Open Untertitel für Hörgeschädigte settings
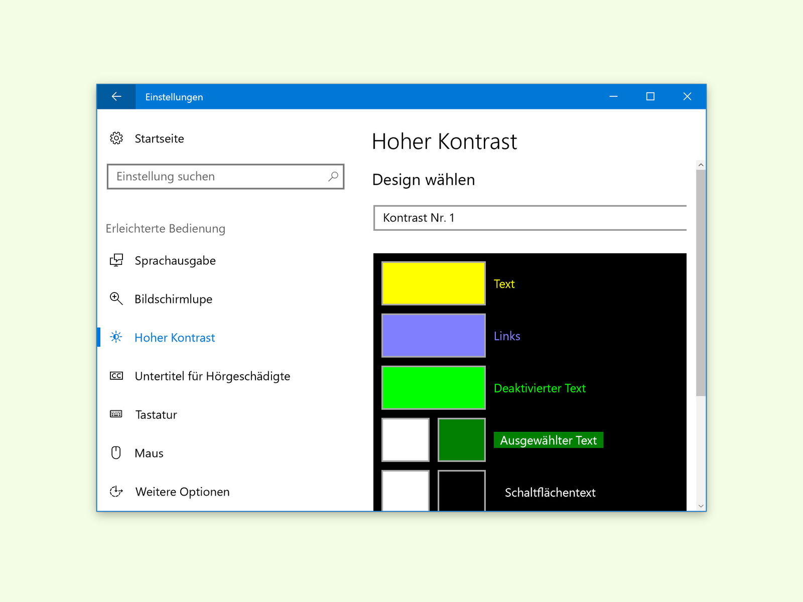The image size is (803, 602). [x=212, y=376]
